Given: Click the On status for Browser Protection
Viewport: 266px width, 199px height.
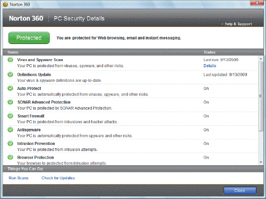Looking at the screenshot, I should (206, 158).
